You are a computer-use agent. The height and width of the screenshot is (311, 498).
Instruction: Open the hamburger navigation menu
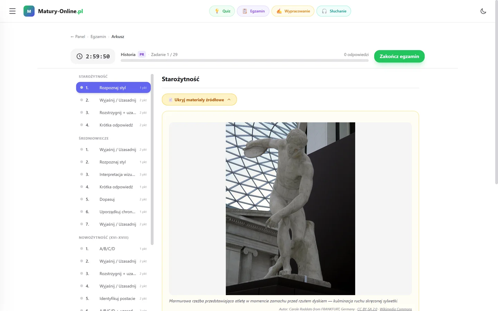[x=12, y=11]
